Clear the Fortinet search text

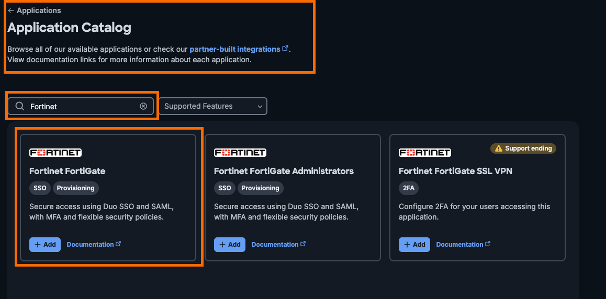coord(143,106)
